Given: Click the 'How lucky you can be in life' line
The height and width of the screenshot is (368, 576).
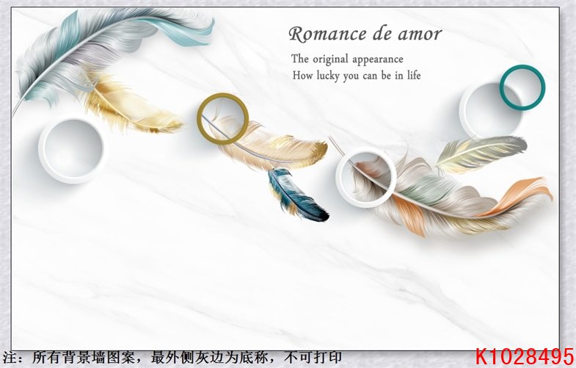Looking at the screenshot, I should [357, 76].
